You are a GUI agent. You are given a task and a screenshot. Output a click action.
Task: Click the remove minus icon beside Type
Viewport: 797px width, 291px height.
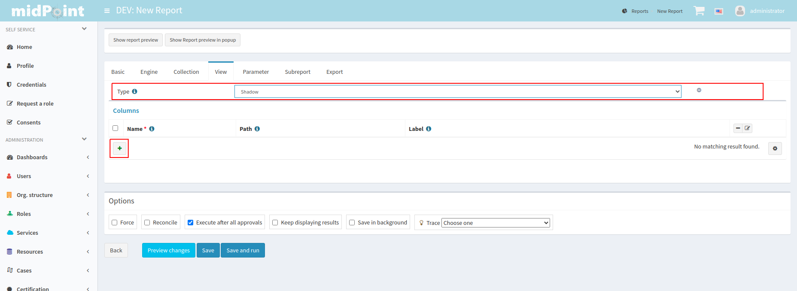699,90
